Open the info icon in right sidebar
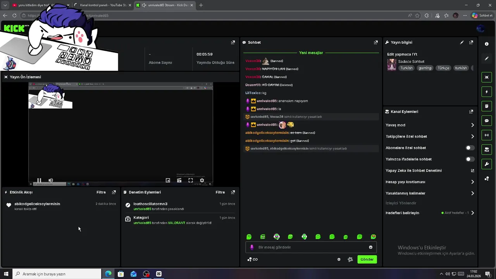The width and height of the screenshot is (496, 279). click(x=487, y=44)
